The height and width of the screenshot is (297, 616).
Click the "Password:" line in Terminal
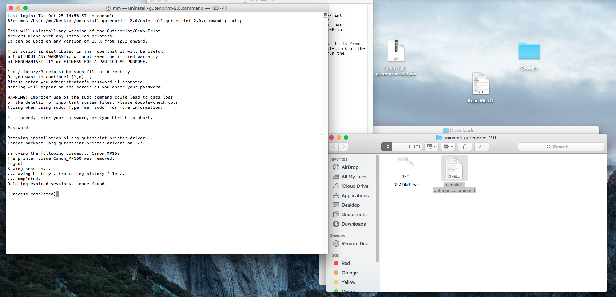pos(19,128)
